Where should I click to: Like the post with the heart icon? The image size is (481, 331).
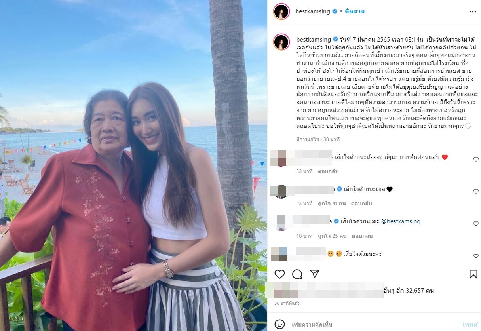tap(279, 274)
